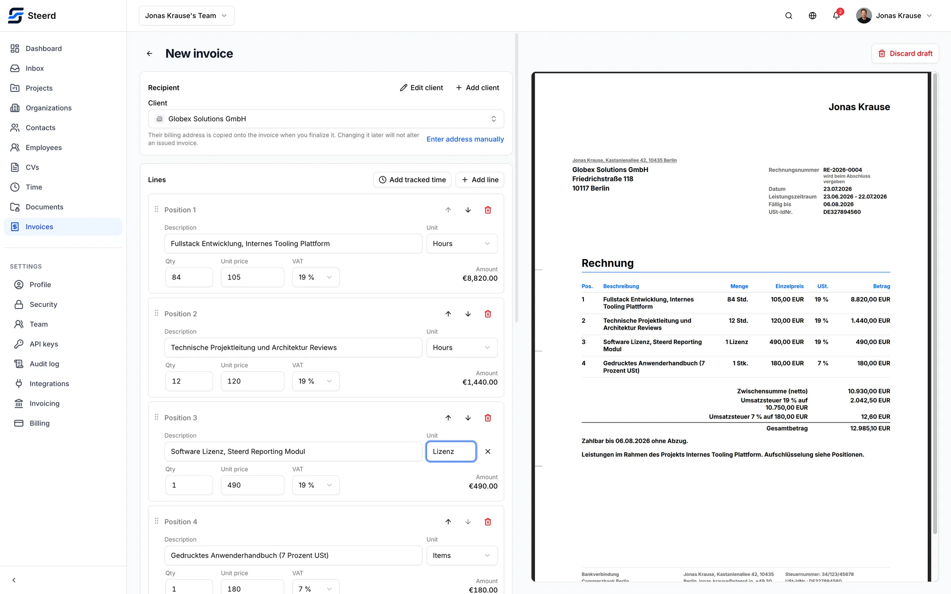
Task: Move Position 4 up with arrow
Action: coord(448,522)
